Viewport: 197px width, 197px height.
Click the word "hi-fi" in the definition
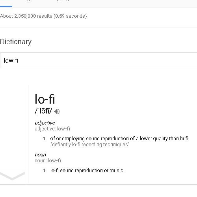coord(185,139)
